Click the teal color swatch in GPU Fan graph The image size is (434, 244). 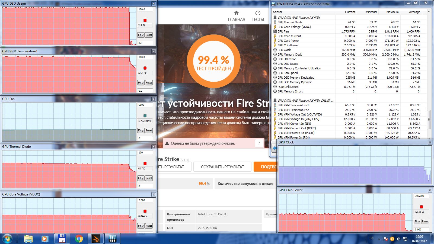point(145,116)
